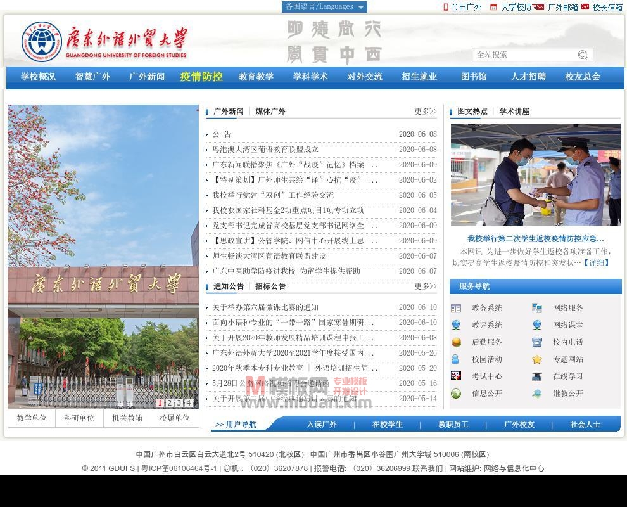Open 校属单位 button
627x507 pixels.
(175, 418)
